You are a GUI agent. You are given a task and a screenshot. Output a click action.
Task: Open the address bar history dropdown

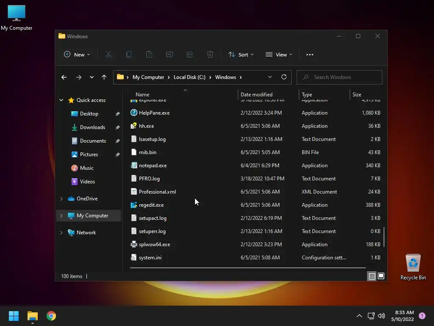click(x=270, y=77)
